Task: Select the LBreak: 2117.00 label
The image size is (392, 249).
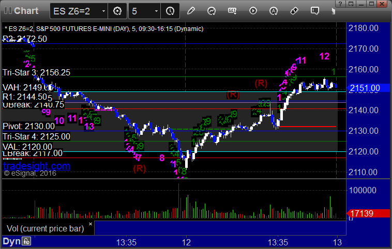Action: 33,153
